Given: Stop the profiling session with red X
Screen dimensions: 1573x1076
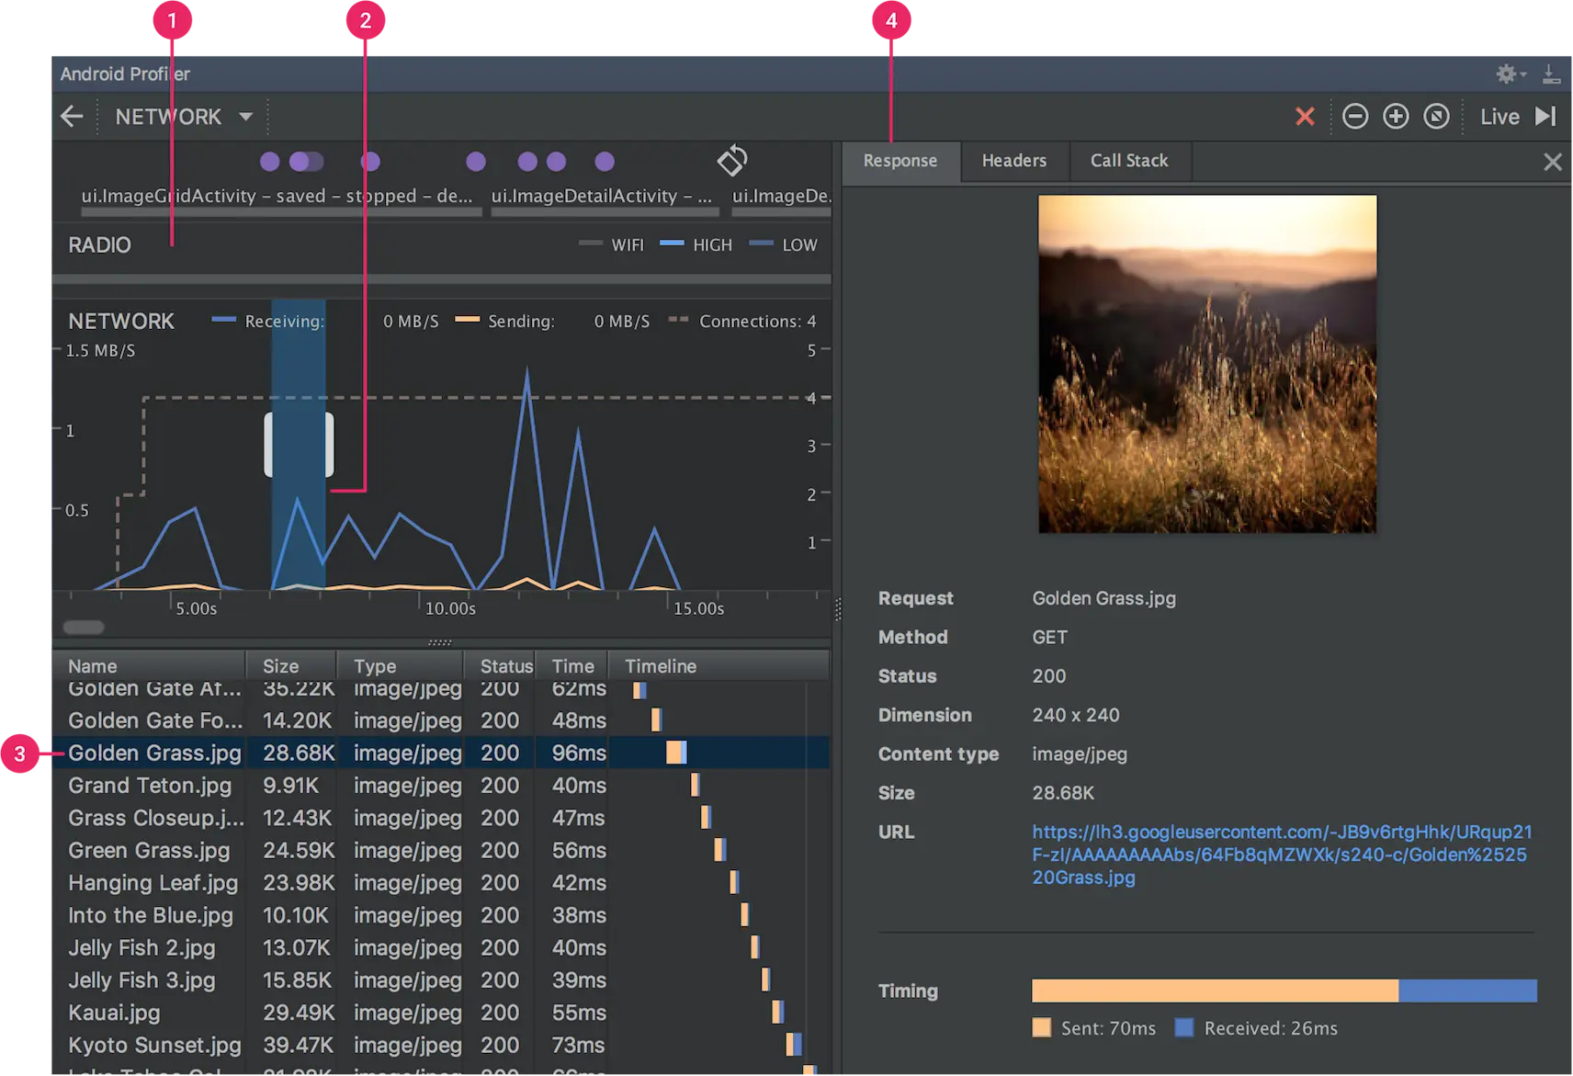Looking at the screenshot, I should (x=1305, y=117).
